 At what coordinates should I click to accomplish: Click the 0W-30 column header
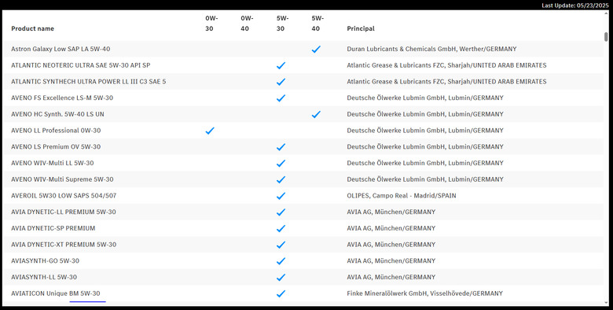211,23
